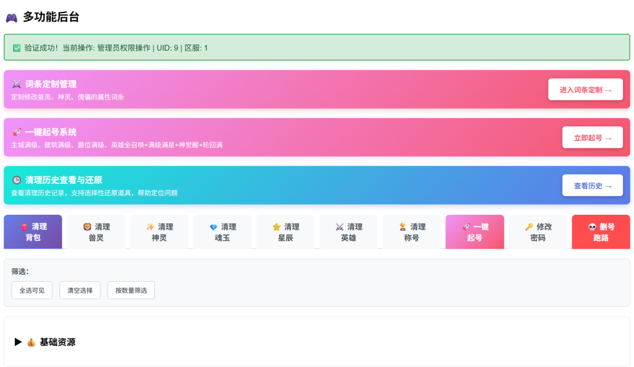Screen dimensions: 634x367
Task: Click the trophy icon on the 清理称号 tab
Action: (x=402, y=227)
